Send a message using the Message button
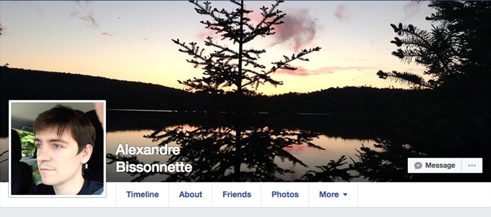 coord(435,165)
